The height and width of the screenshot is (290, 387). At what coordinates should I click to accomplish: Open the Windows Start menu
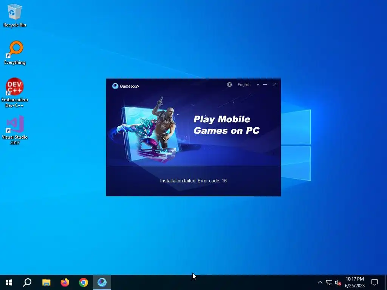click(x=9, y=282)
